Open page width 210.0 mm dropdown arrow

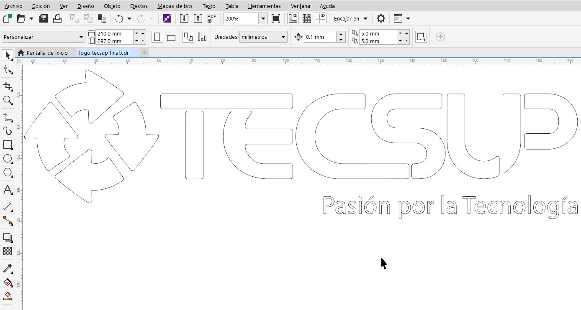pos(136,33)
